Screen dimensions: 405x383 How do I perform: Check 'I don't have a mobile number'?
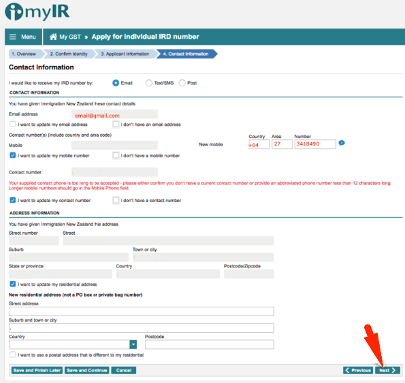tap(116, 155)
